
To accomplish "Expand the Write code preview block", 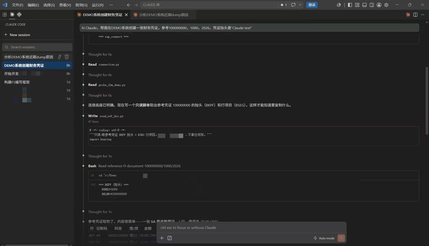I will (x=253, y=136).
